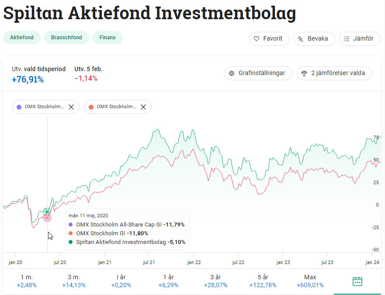This screenshot has height=295, width=385.
Task: Select the 1 år period tab
Action: pos(168,281)
